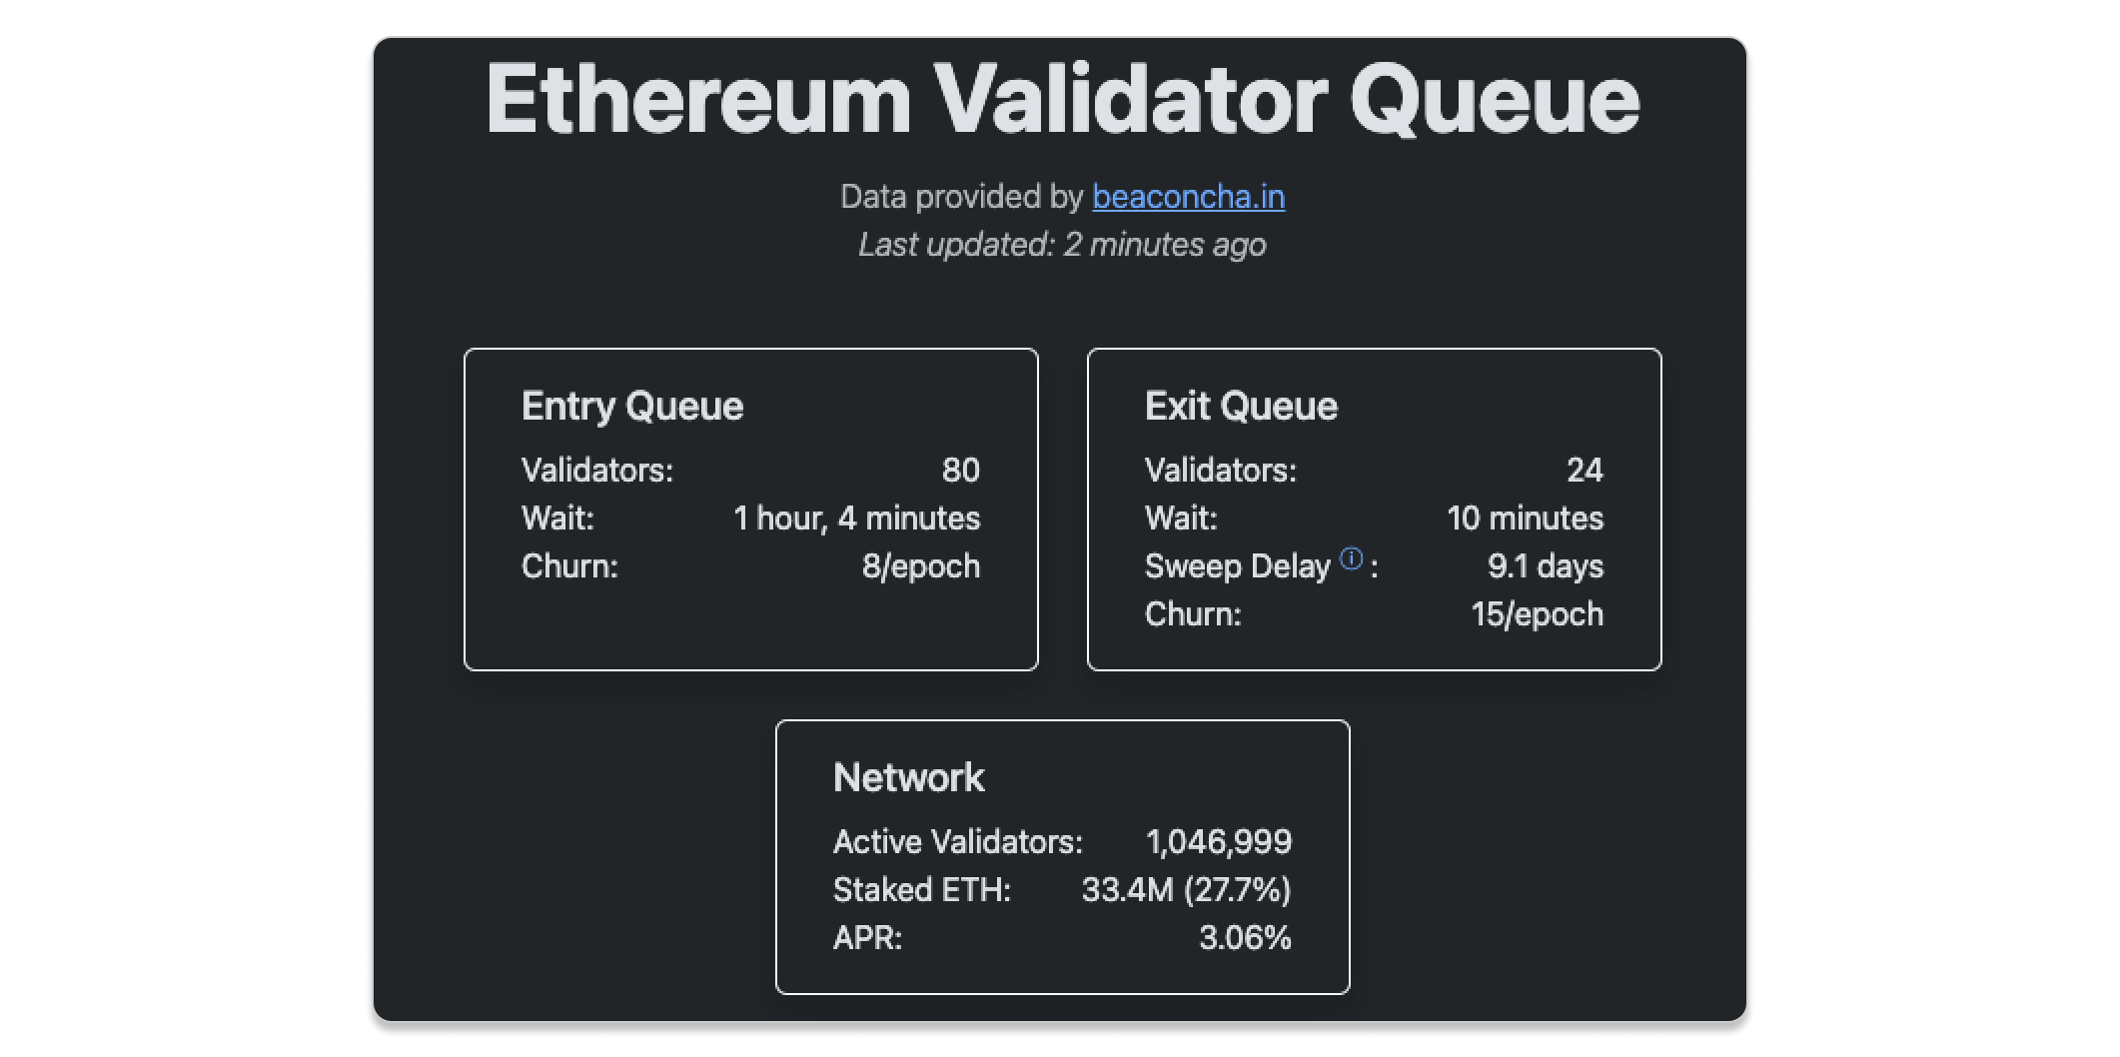The image size is (2120, 1057).
Task: Click the 'Active Validators:' label
Action: point(957,841)
